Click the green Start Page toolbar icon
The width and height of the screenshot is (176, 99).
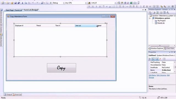tap(131, 3)
